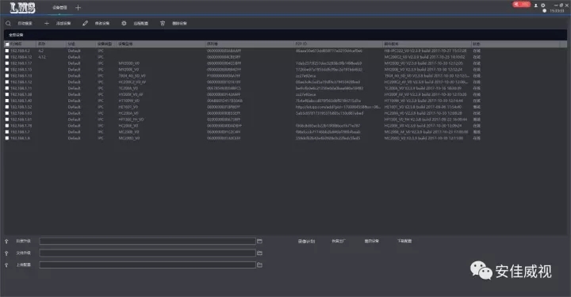Viewport: 571px width, 297px height.
Task: Click the middle file upgrade path input field
Action: [148, 253]
